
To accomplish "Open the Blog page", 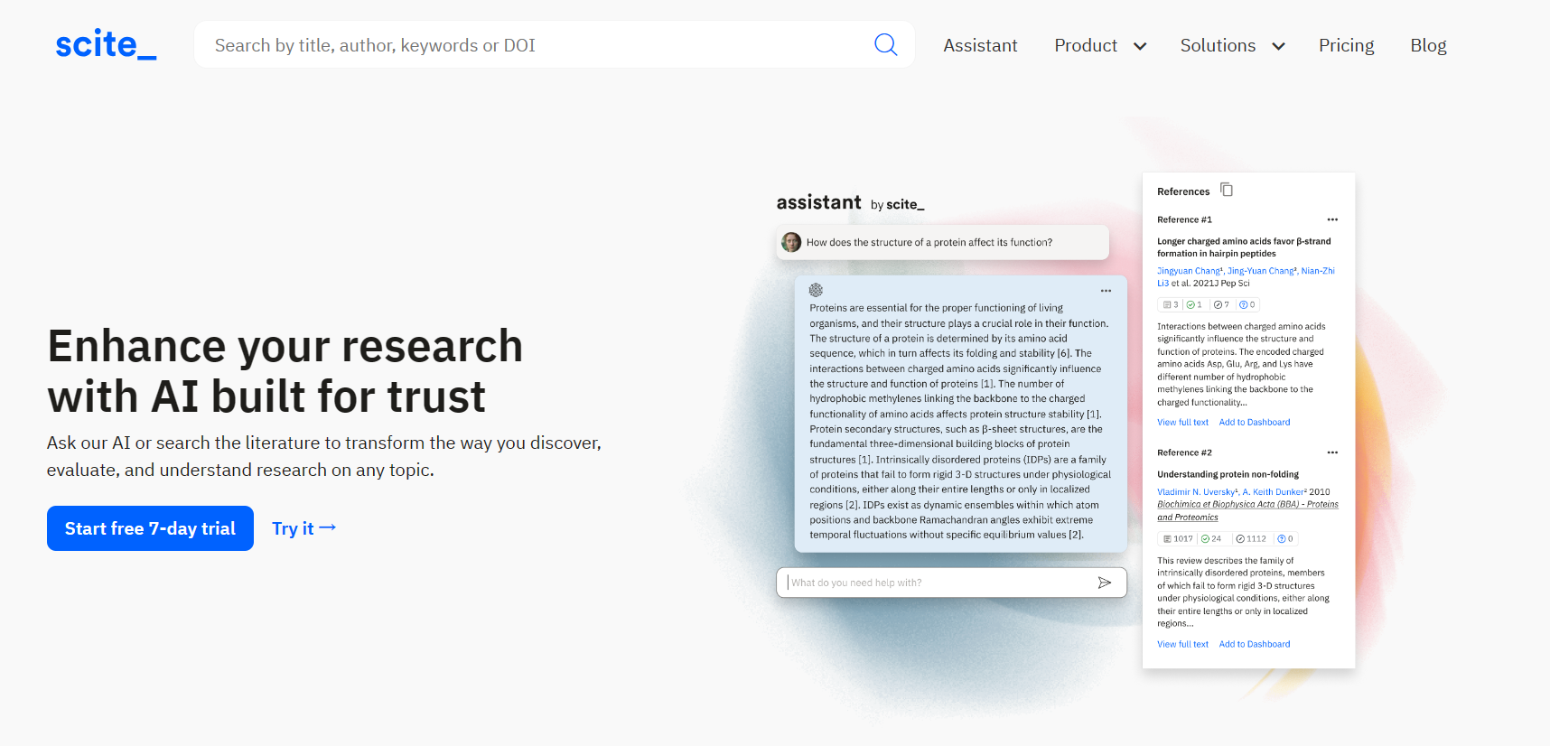I will [x=1428, y=45].
